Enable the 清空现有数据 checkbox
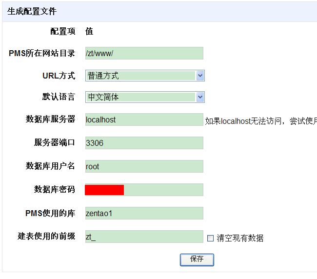 click(210, 239)
